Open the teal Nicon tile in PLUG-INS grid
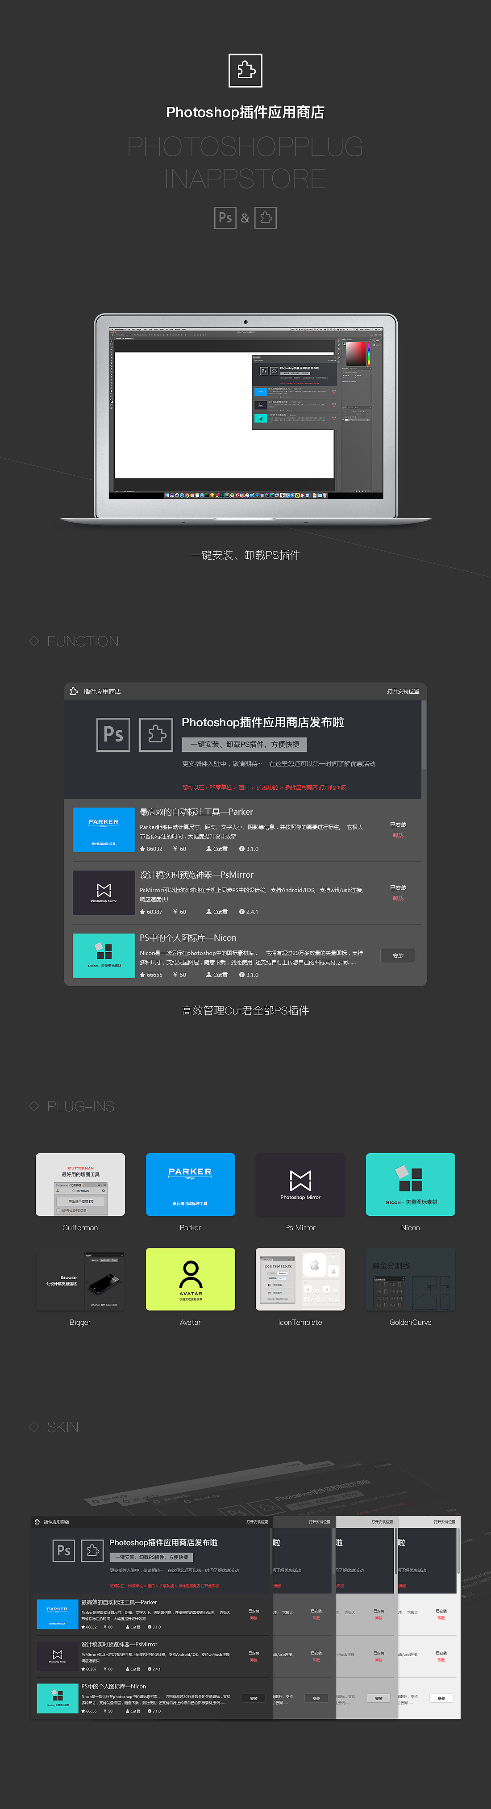This screenshot has height=1809, width=491. click(410, 1185)
